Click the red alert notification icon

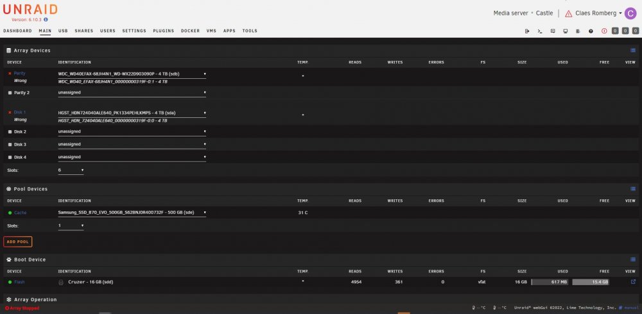point(604,31)
